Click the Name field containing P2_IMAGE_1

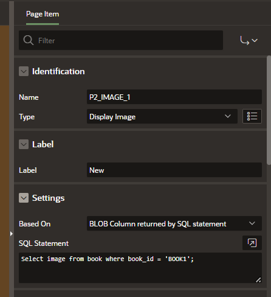point(174,97)
